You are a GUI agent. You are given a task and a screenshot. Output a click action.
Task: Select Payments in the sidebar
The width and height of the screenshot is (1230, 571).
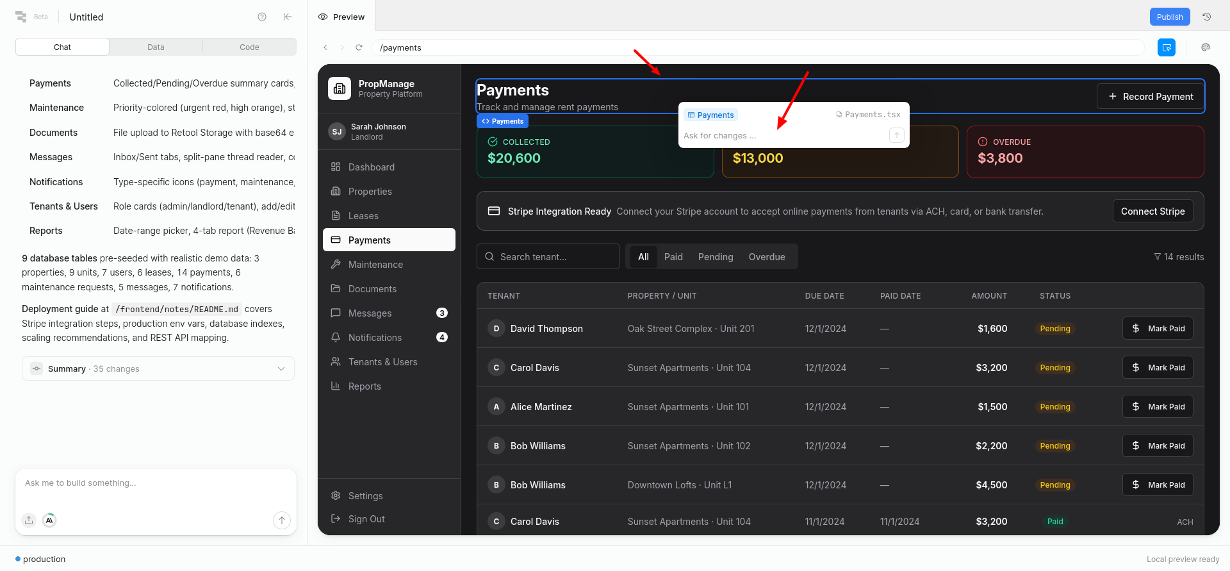pyautogui.click(x=389, y=240)
